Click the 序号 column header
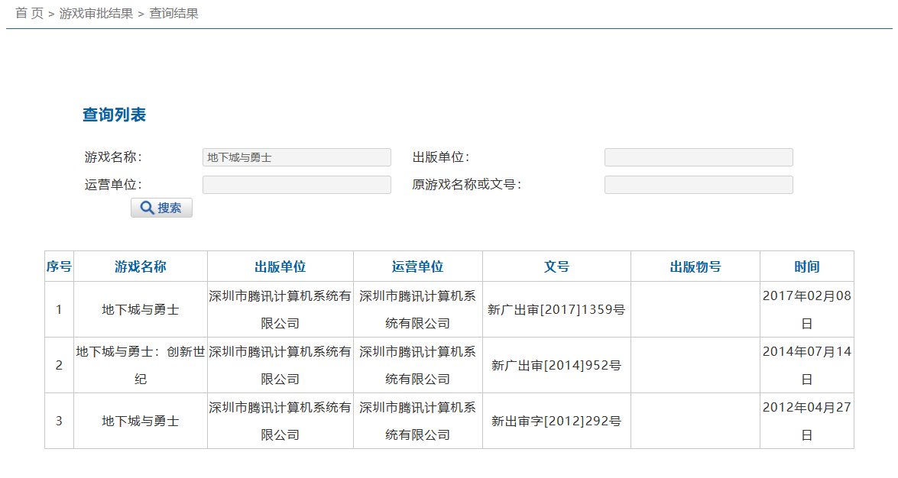Screen dimensions: 898x478 pos(59,266)
